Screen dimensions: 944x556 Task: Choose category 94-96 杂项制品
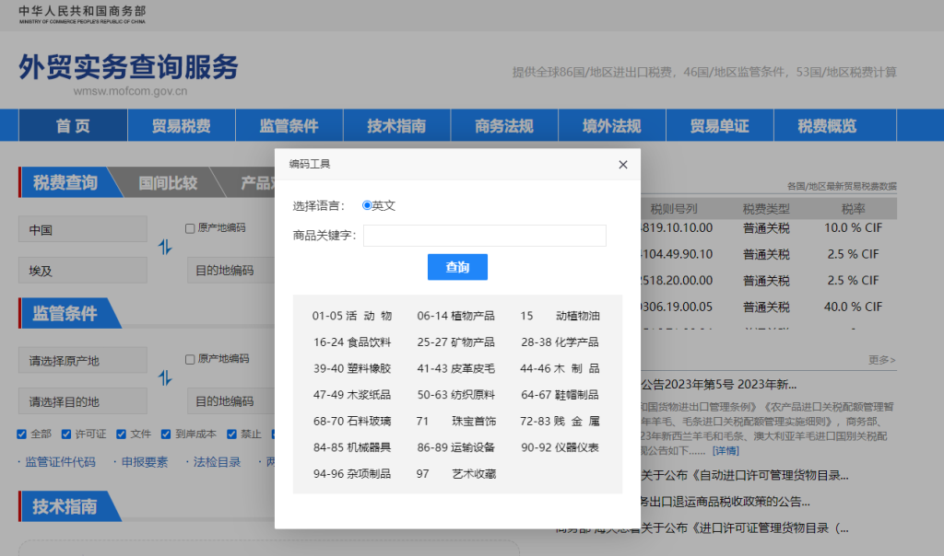[x=352, y=474]
